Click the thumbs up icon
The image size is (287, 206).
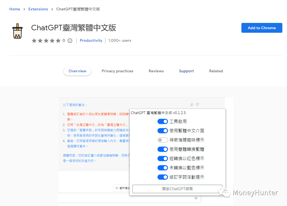point(192,105)
